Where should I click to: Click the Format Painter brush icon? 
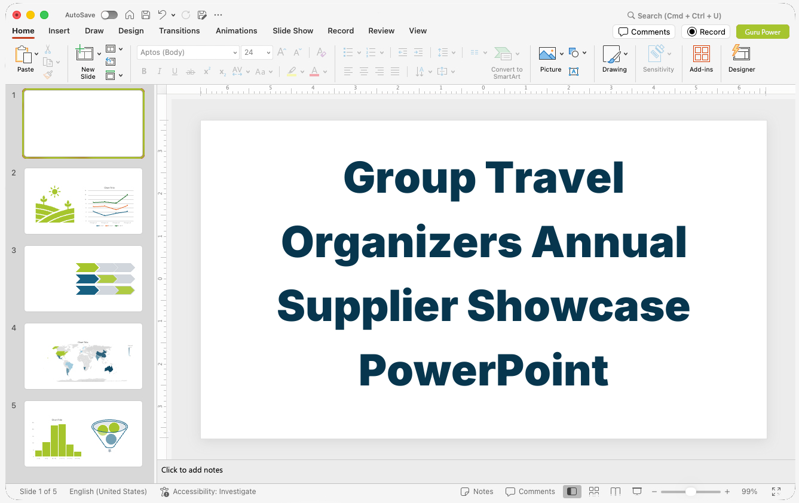[x=48, y=75]
